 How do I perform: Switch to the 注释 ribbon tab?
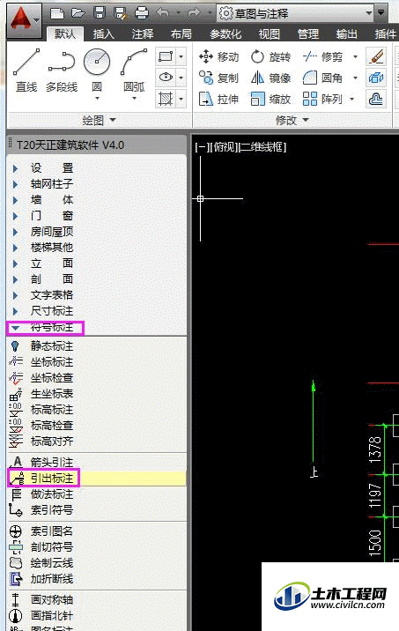click(x=143, y=33)
